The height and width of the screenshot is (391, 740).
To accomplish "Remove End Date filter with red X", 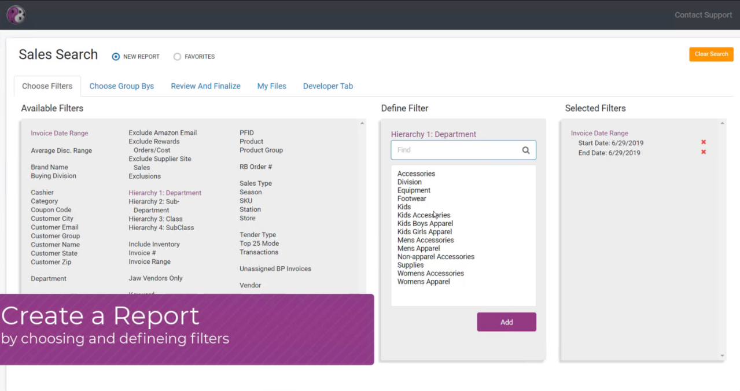I will pyautogui.click(x=704, y=152).
